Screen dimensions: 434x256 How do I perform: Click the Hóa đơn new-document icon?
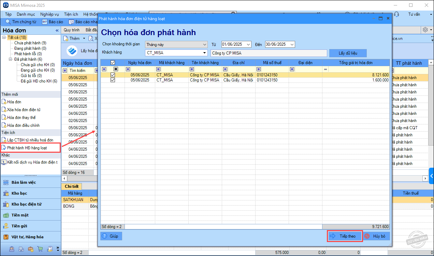point(4,102)
